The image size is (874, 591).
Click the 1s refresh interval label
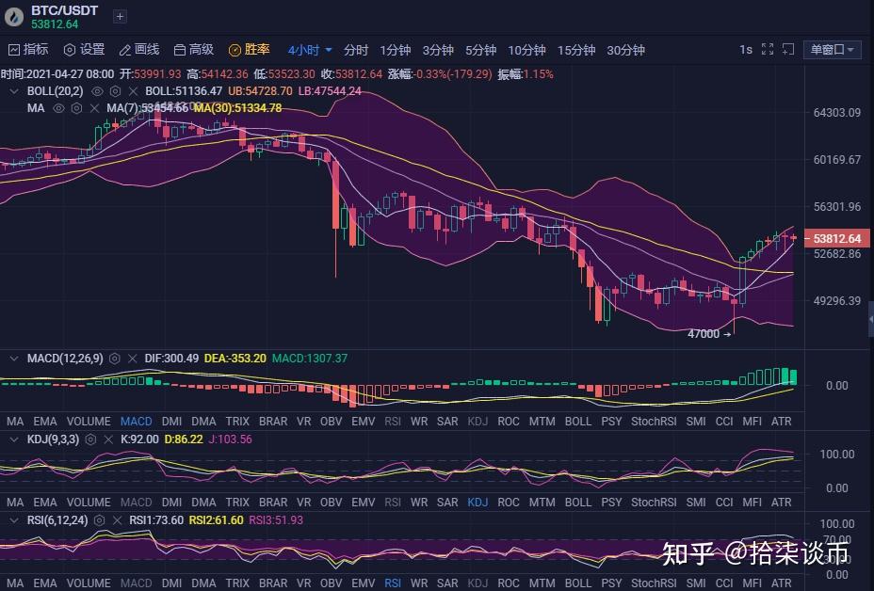pyautogui.click(x=746, y=50)
